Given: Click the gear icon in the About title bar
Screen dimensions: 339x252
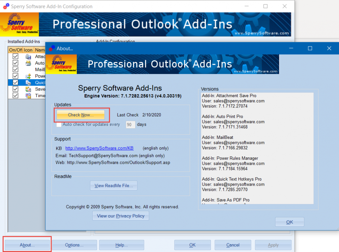Looking at the screenshot, I should (x=52, y=48).
